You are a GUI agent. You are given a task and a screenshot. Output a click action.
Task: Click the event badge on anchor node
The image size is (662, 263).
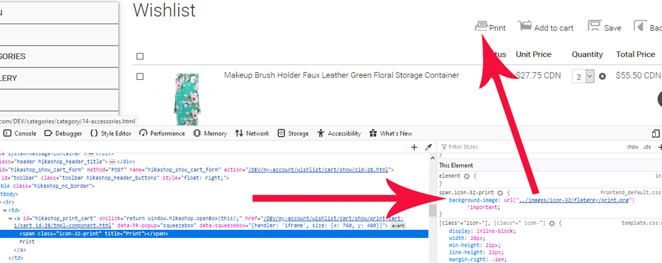pos(398,226)
